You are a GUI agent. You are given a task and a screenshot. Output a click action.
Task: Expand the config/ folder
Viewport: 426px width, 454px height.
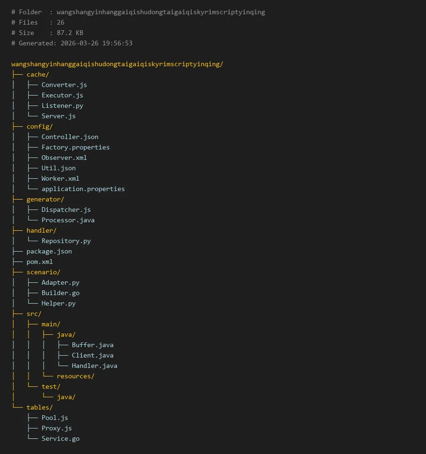tap(39, 127)
